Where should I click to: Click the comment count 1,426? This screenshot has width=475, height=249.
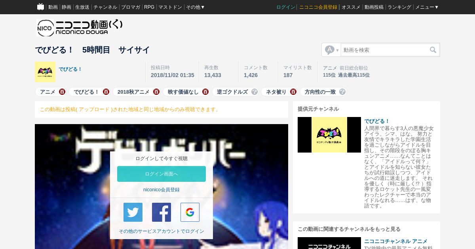pyautogui.click(x=251, y=75)
